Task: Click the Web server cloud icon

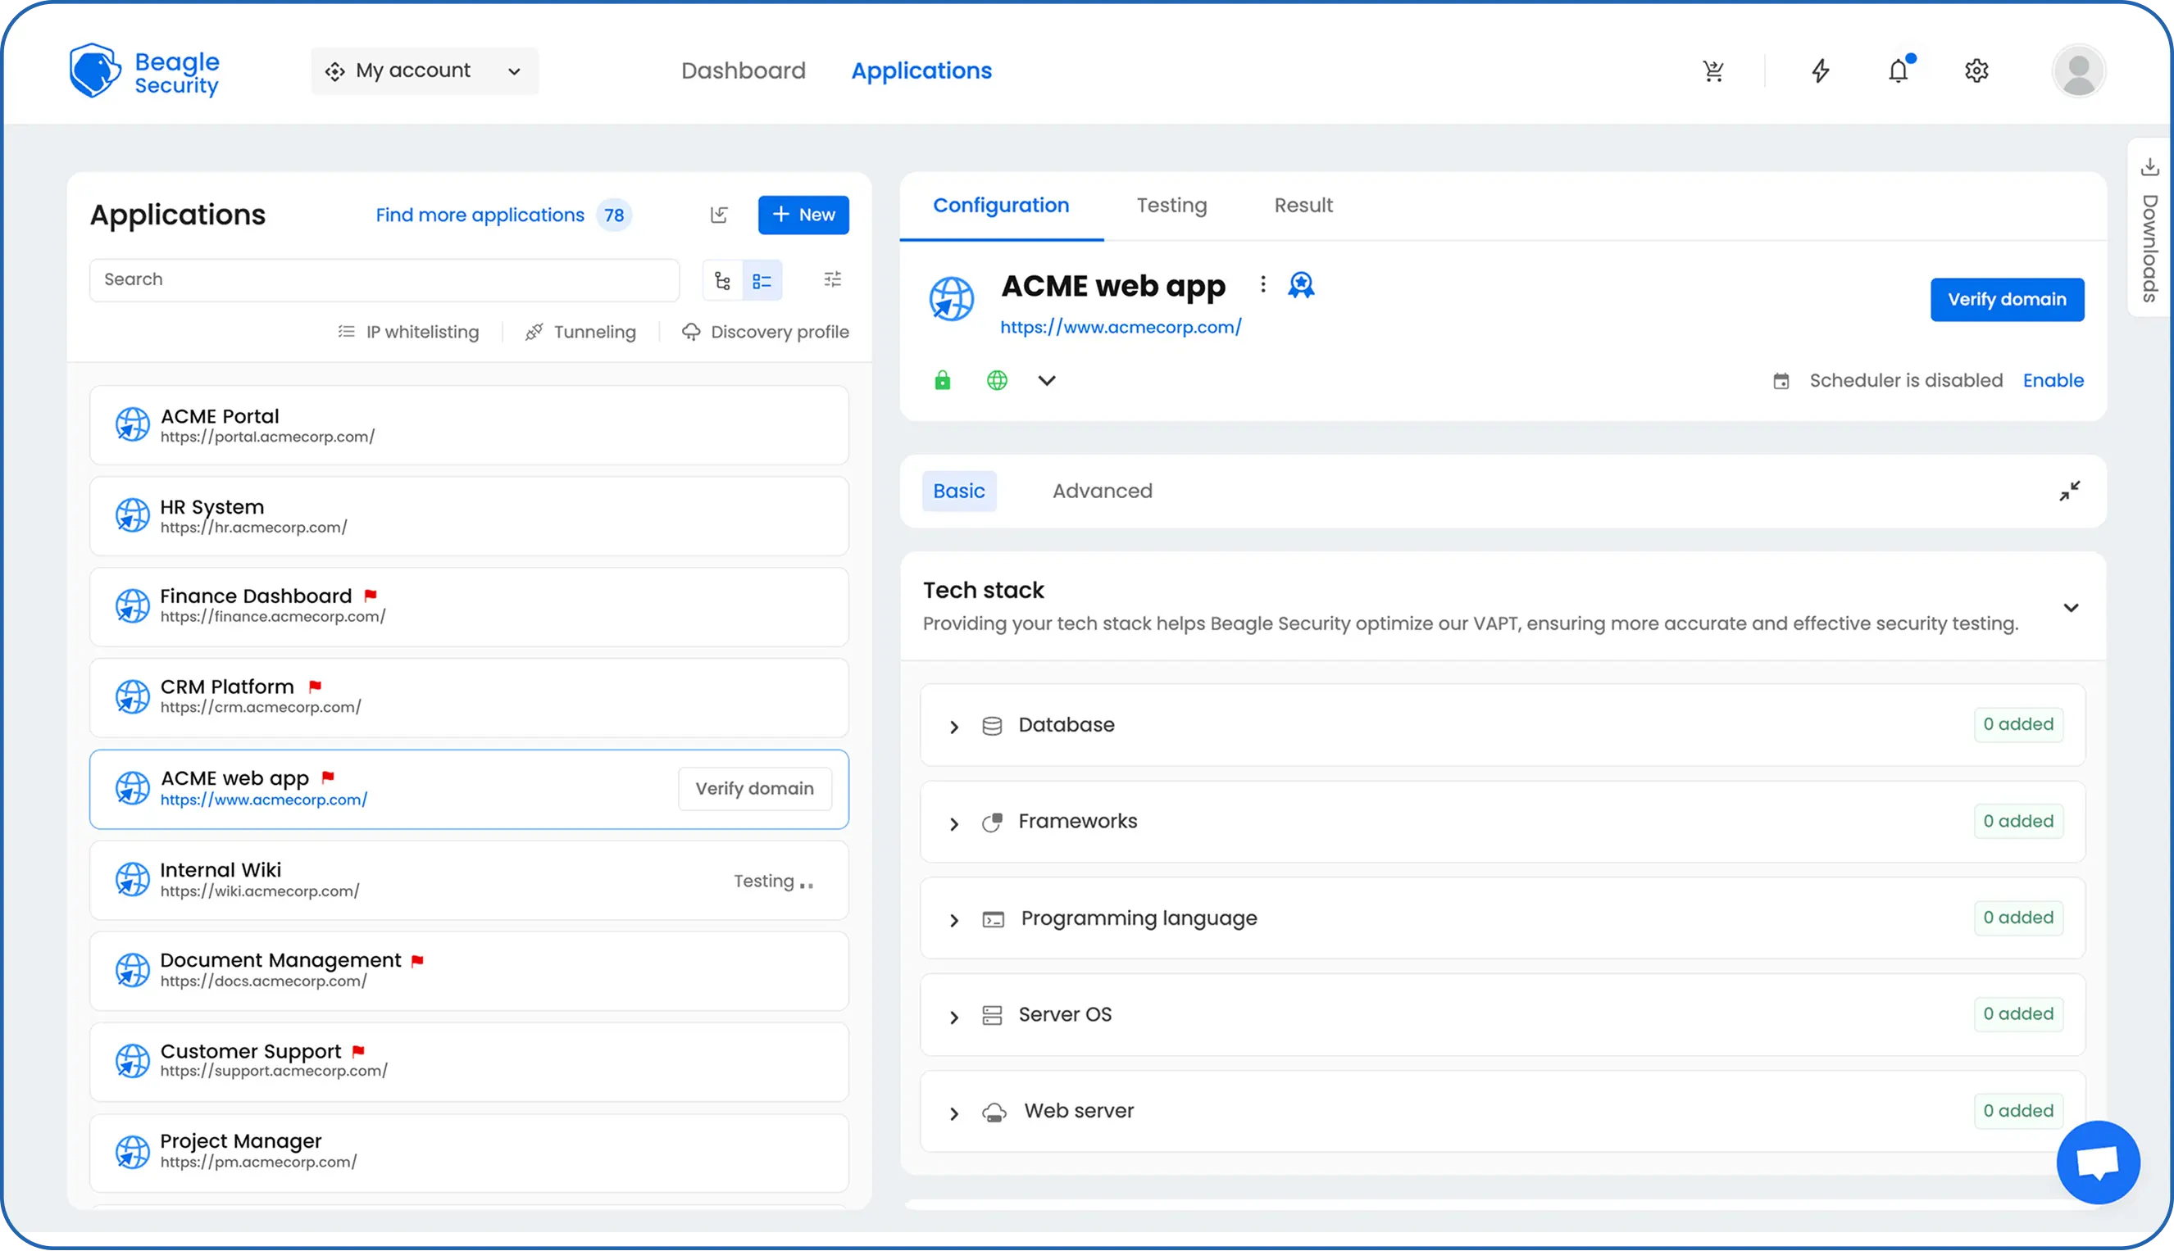Action: click(x=994, y=1113)
